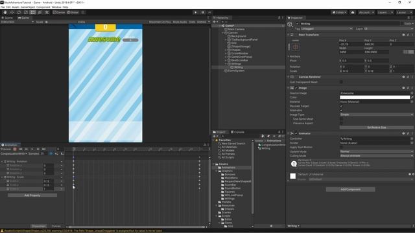Click the Play button to run game
Screen dimensions: 415x233
[196, 12]
